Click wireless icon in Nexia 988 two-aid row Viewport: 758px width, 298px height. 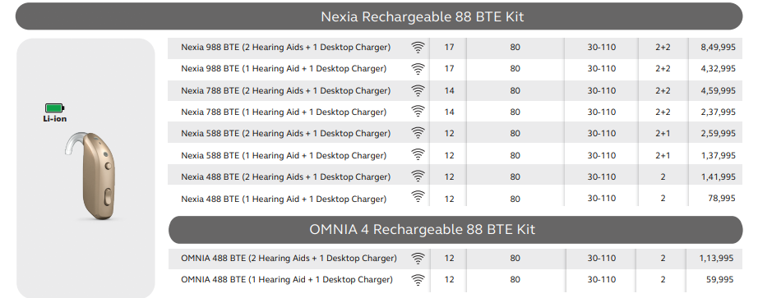click(x=418, y=48)
